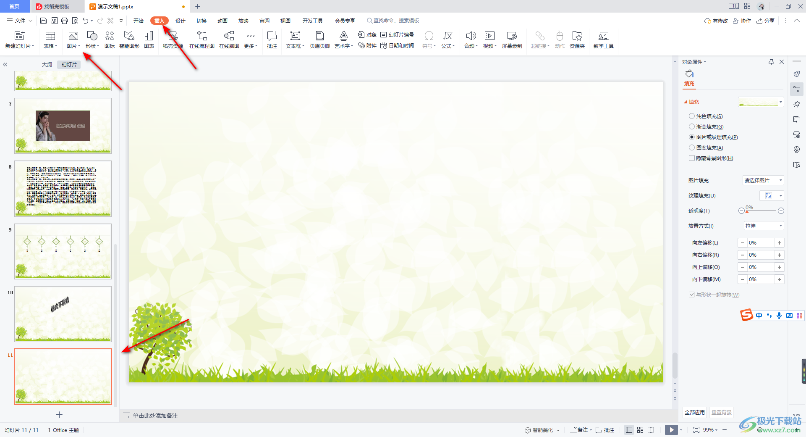The height and width of the screenshot is (437, 806).
Task: Open Online Mind Map (在线脑图)
Action: 229,40
